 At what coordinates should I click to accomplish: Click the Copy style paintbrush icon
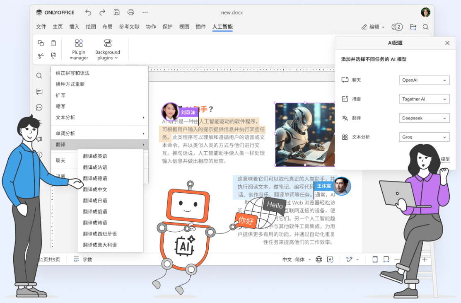[53, 56]
